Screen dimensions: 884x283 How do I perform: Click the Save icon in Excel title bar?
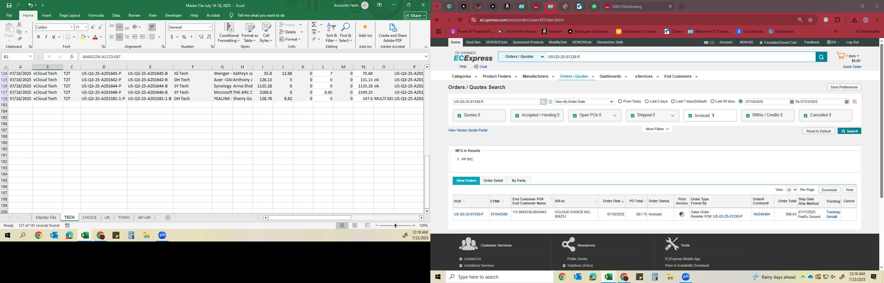point(9,5)
